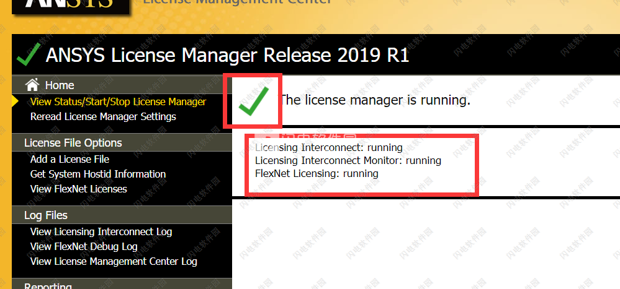This screenshot has width=620, height=289.
Task: Click 'Licensing Interconnect: running' status line
Action: (329, 148)
